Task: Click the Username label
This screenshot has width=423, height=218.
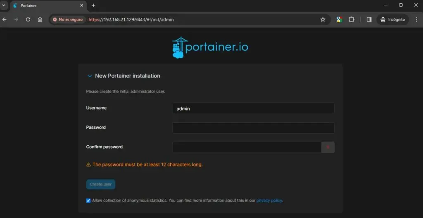Action: pyautogui.click(x=96, y=108)
